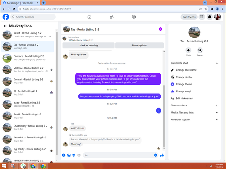This screenshot has width=226, height=169.
Task: Click the chat messages scrollbar
Action: point(164,116)
